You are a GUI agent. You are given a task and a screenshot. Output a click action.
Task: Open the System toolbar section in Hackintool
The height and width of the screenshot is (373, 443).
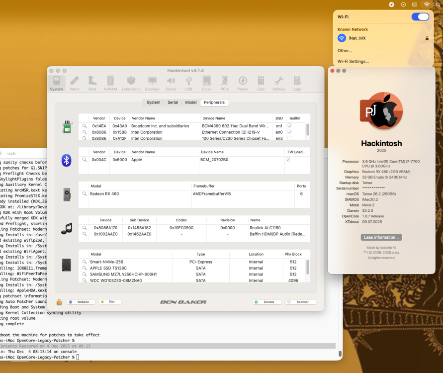click(x=57, y=84)
